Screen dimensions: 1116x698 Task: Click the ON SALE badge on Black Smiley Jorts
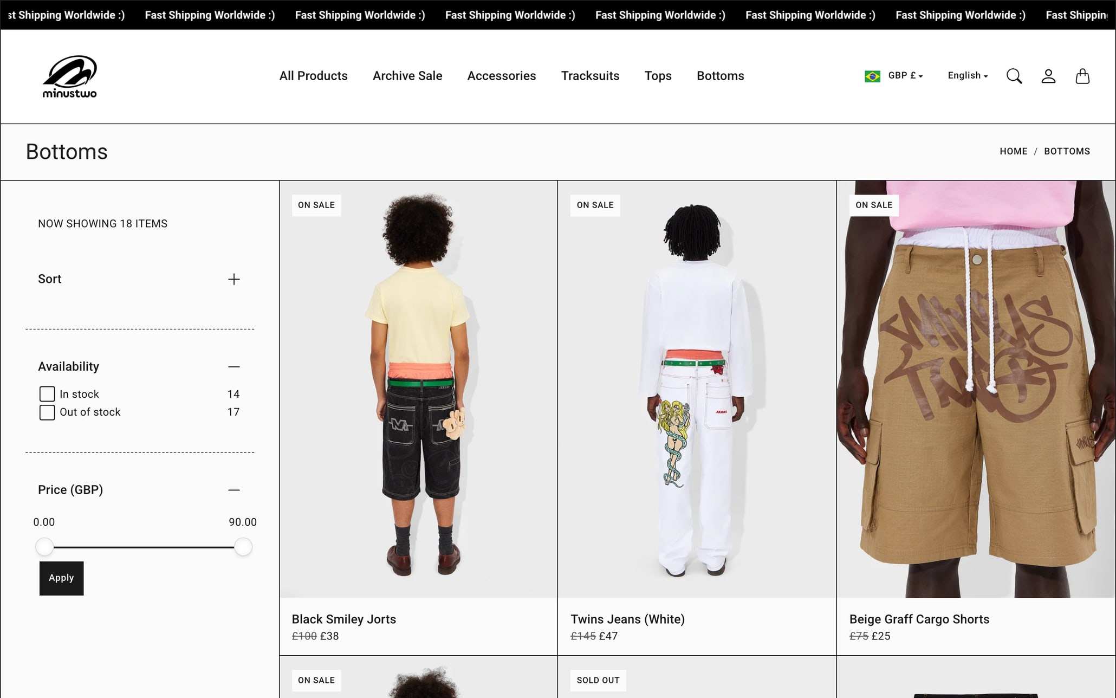316,205
